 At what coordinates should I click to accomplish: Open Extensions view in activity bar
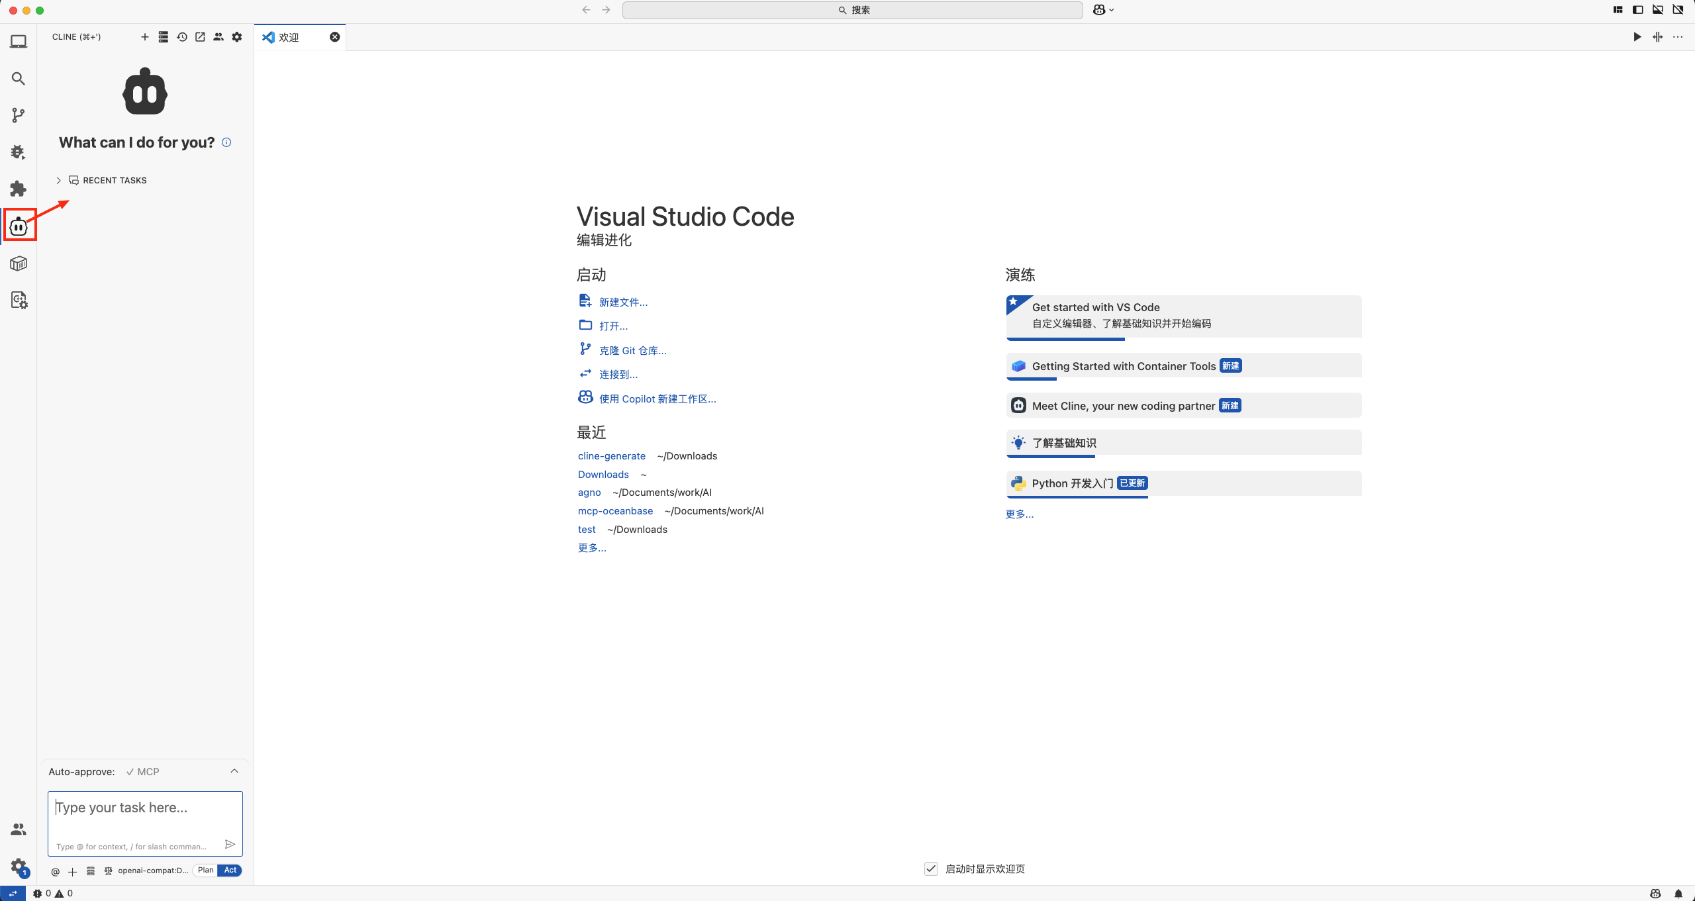19,189
